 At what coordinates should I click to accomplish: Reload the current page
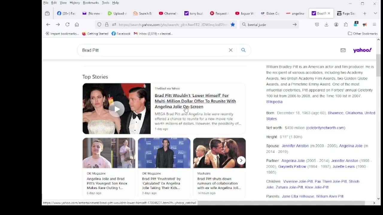click(x=67, y=24)
